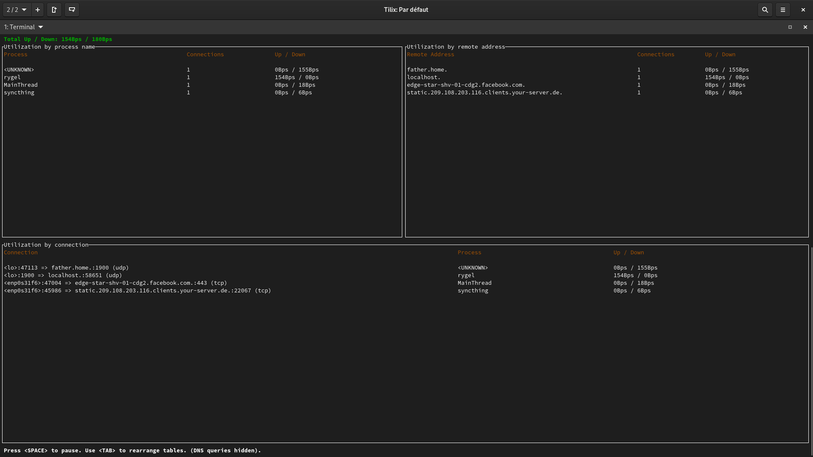Open the Tilix hamburger menu
813x457 pixels.
[783, 10]
